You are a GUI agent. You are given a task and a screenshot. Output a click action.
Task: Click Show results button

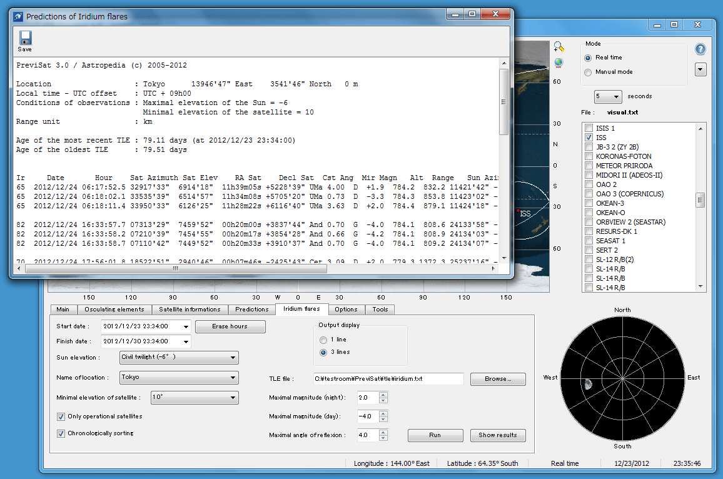[498, 435]
